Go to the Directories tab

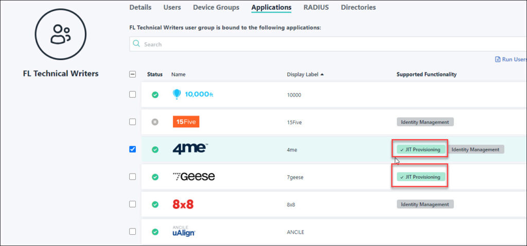pos(358,8)
